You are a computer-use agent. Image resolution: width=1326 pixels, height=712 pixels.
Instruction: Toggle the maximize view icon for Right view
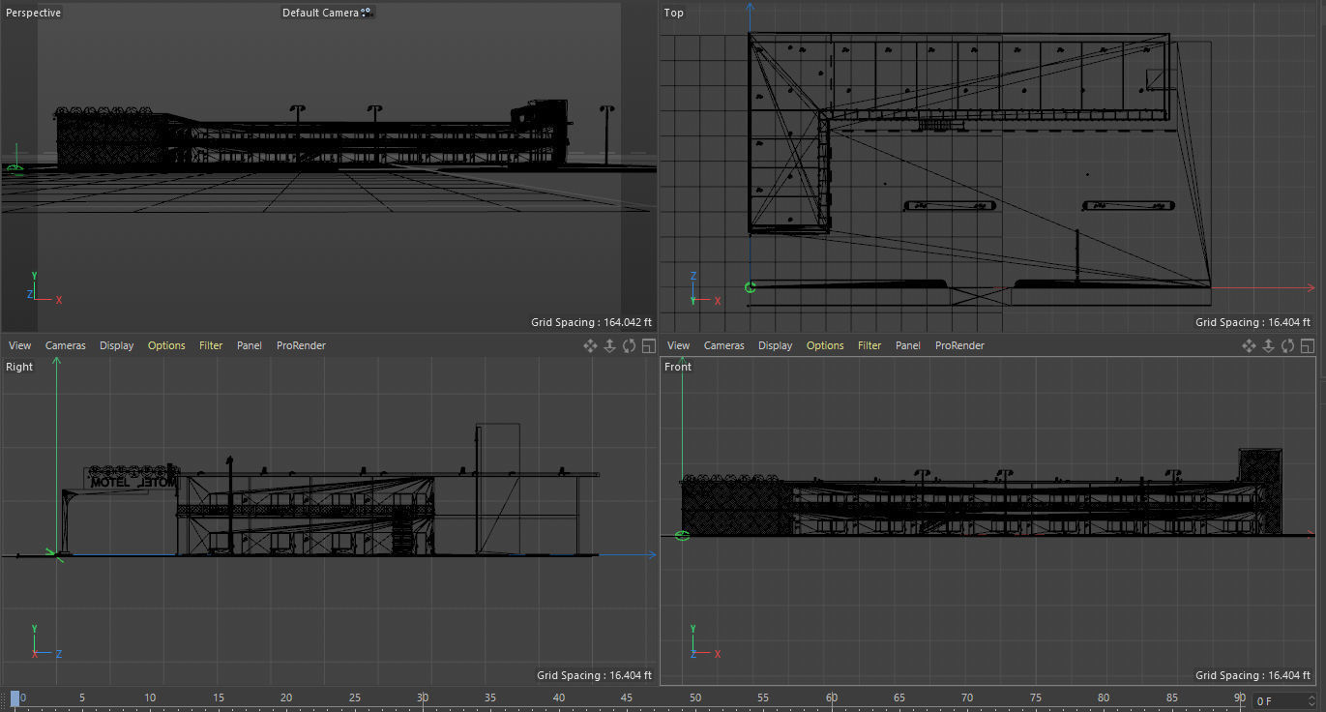coord(648,345)
